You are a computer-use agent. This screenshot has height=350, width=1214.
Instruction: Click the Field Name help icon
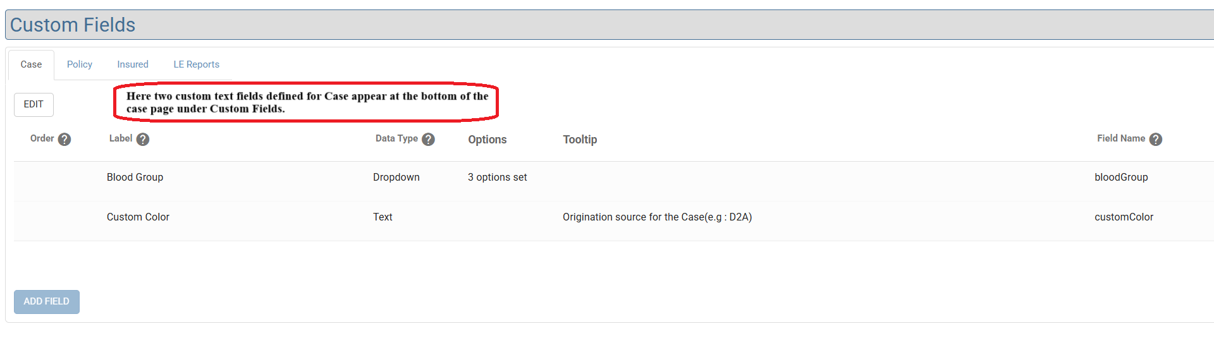pos(1156,140)
